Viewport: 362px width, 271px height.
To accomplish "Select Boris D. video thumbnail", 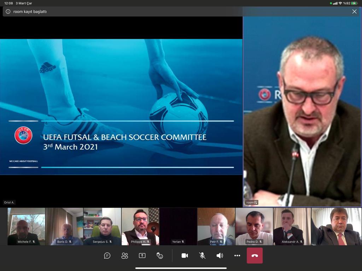I will pyautogui.click(x=64, y=226).
